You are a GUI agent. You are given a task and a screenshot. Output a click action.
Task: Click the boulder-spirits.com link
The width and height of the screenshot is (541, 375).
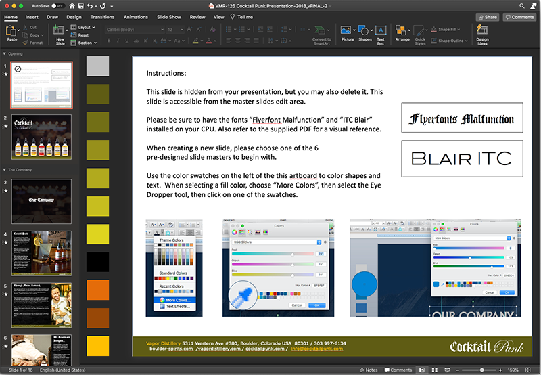click(x=171, y=349)
